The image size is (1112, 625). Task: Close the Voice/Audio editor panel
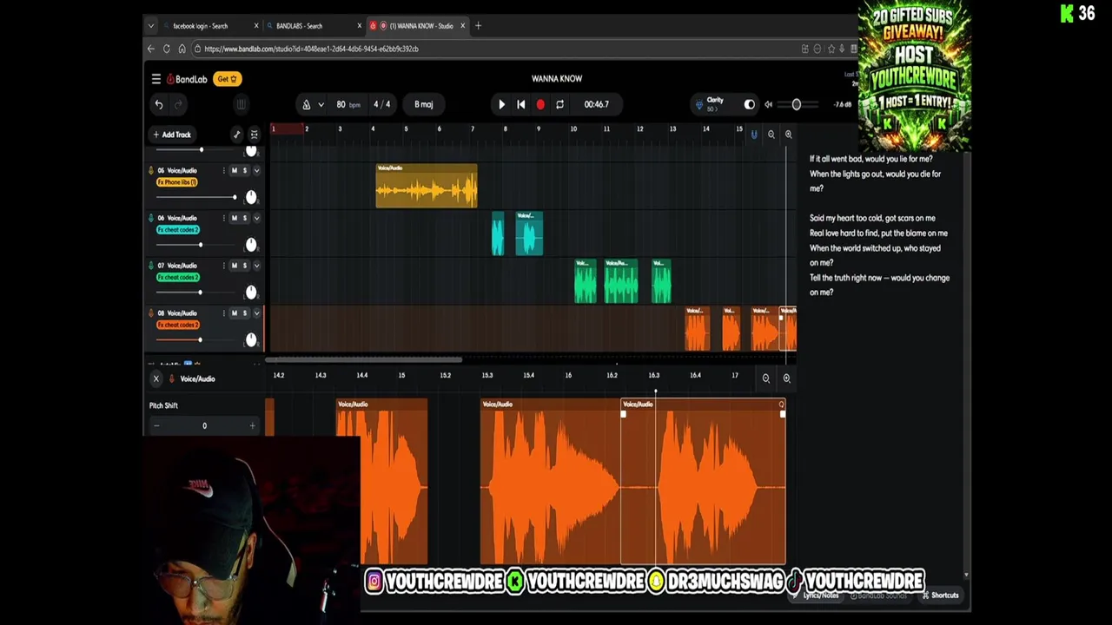(x=156, y=378)
